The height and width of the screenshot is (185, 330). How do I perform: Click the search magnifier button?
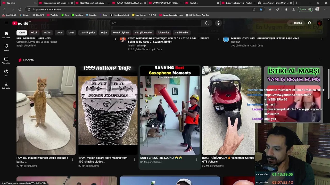tap(207, 23)
